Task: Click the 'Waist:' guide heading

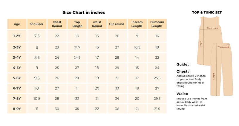Action: tap(182, 94)
